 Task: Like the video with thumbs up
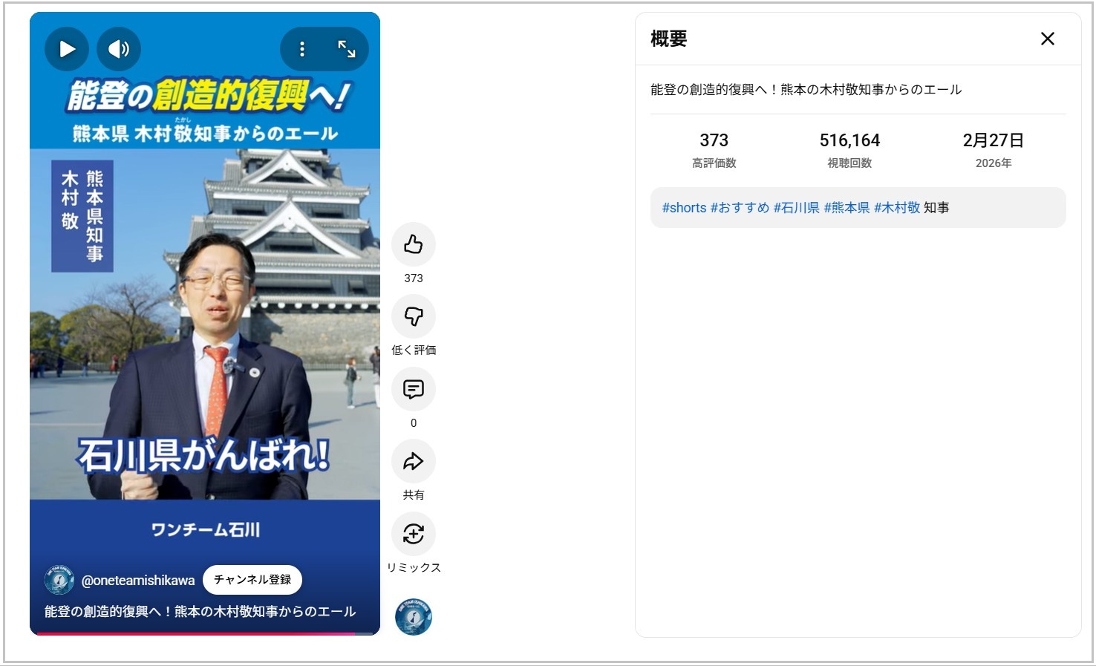tap(414, 244)
